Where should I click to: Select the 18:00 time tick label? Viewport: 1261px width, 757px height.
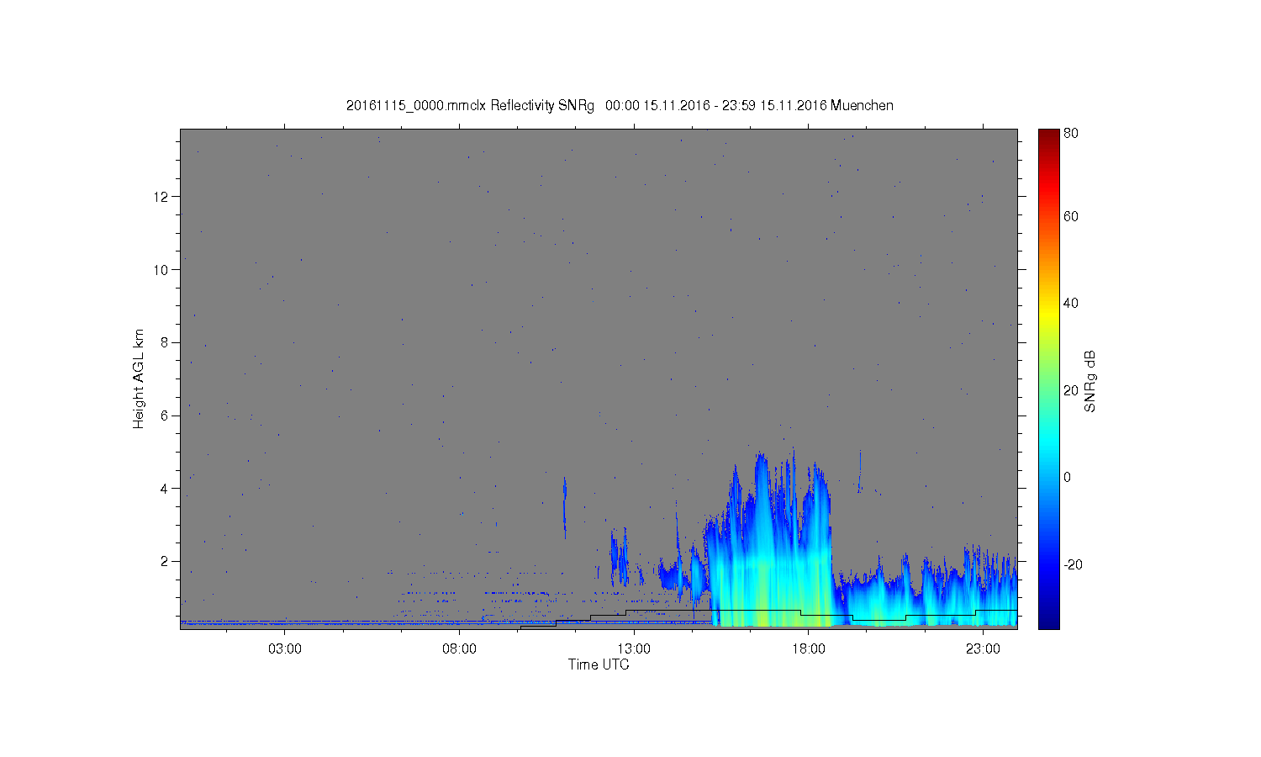[x=809, y=649]
